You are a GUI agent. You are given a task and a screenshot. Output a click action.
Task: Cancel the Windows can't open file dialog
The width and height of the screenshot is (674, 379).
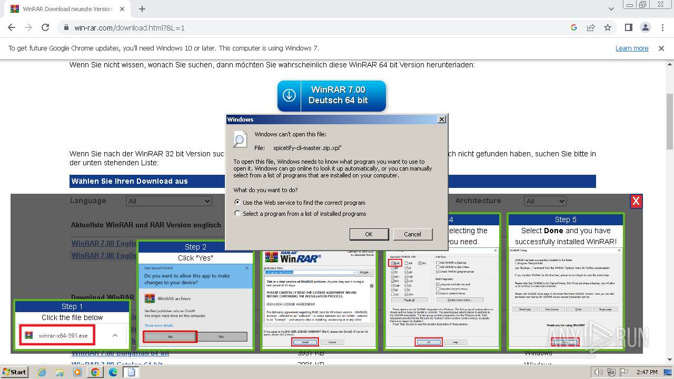(x=412, y=234)
